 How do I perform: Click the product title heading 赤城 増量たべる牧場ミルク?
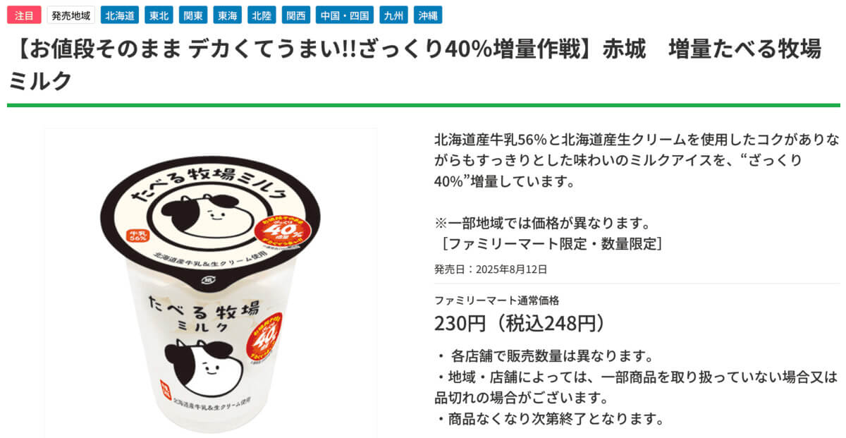tap(415, 66)
